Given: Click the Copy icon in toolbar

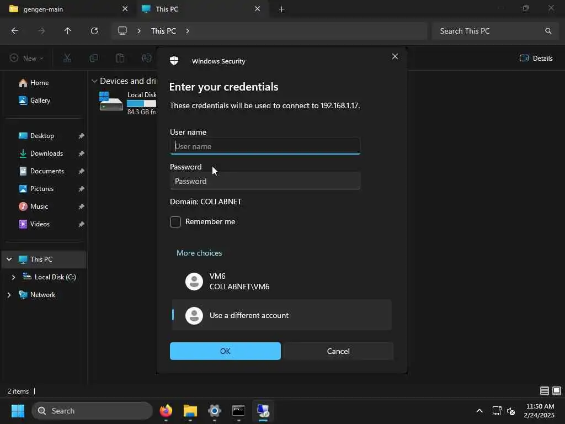Looking at the screenshot, I should pyautogui.click(x=94, y=58).
